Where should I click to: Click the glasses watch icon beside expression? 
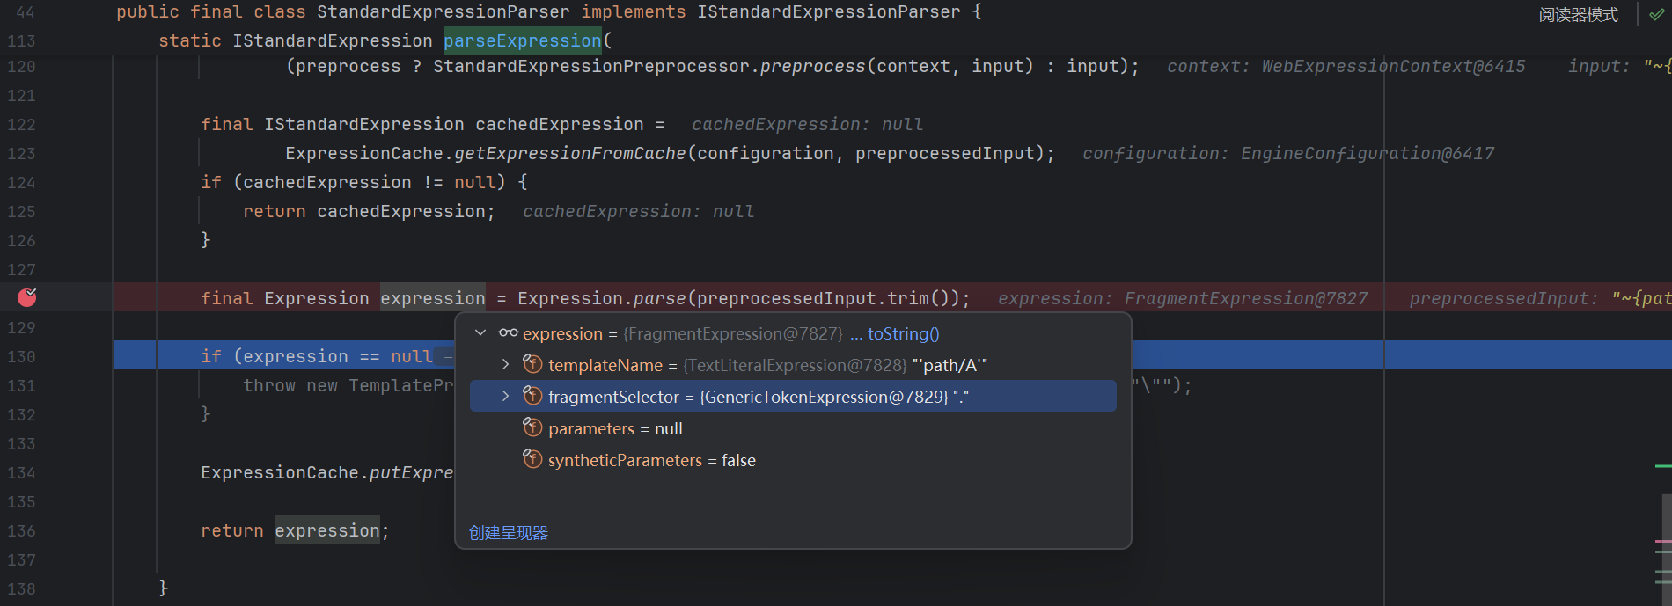point(508,333)
